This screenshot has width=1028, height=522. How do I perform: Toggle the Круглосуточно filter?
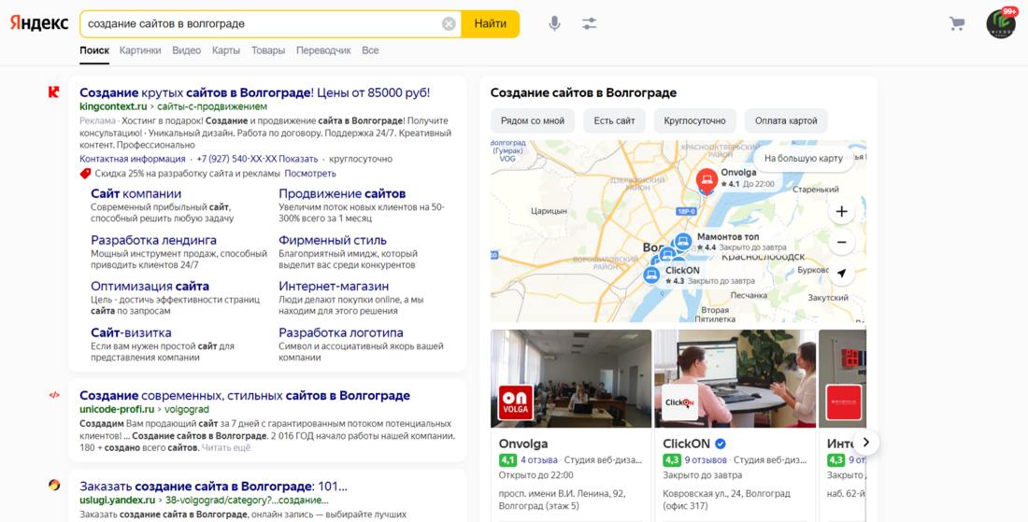694,121
